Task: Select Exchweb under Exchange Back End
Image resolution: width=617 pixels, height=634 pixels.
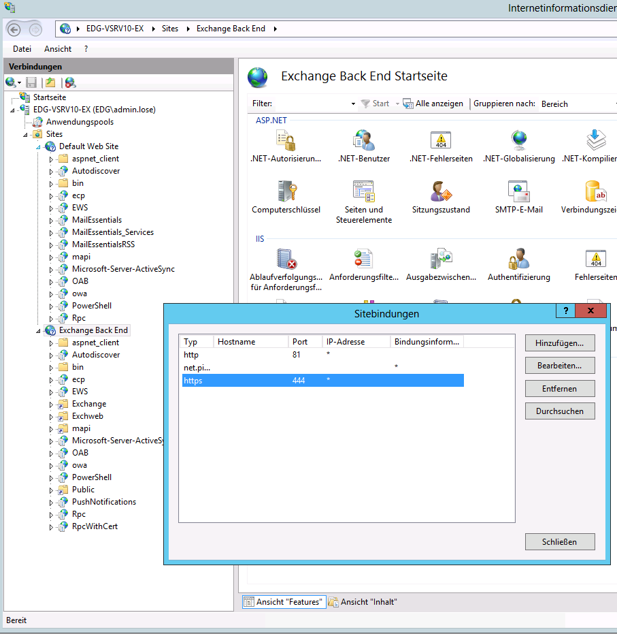Action: [88, 417]
